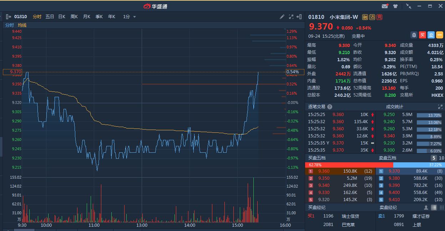
Task: Switch to 五日 chart tab
Action: pos(50,17)
